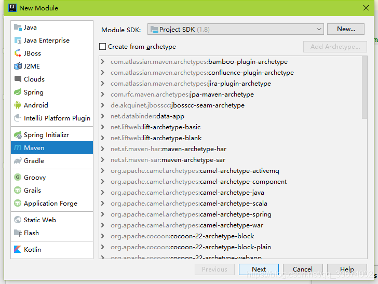Select camel-archetype-scala row

pos(230,204)
